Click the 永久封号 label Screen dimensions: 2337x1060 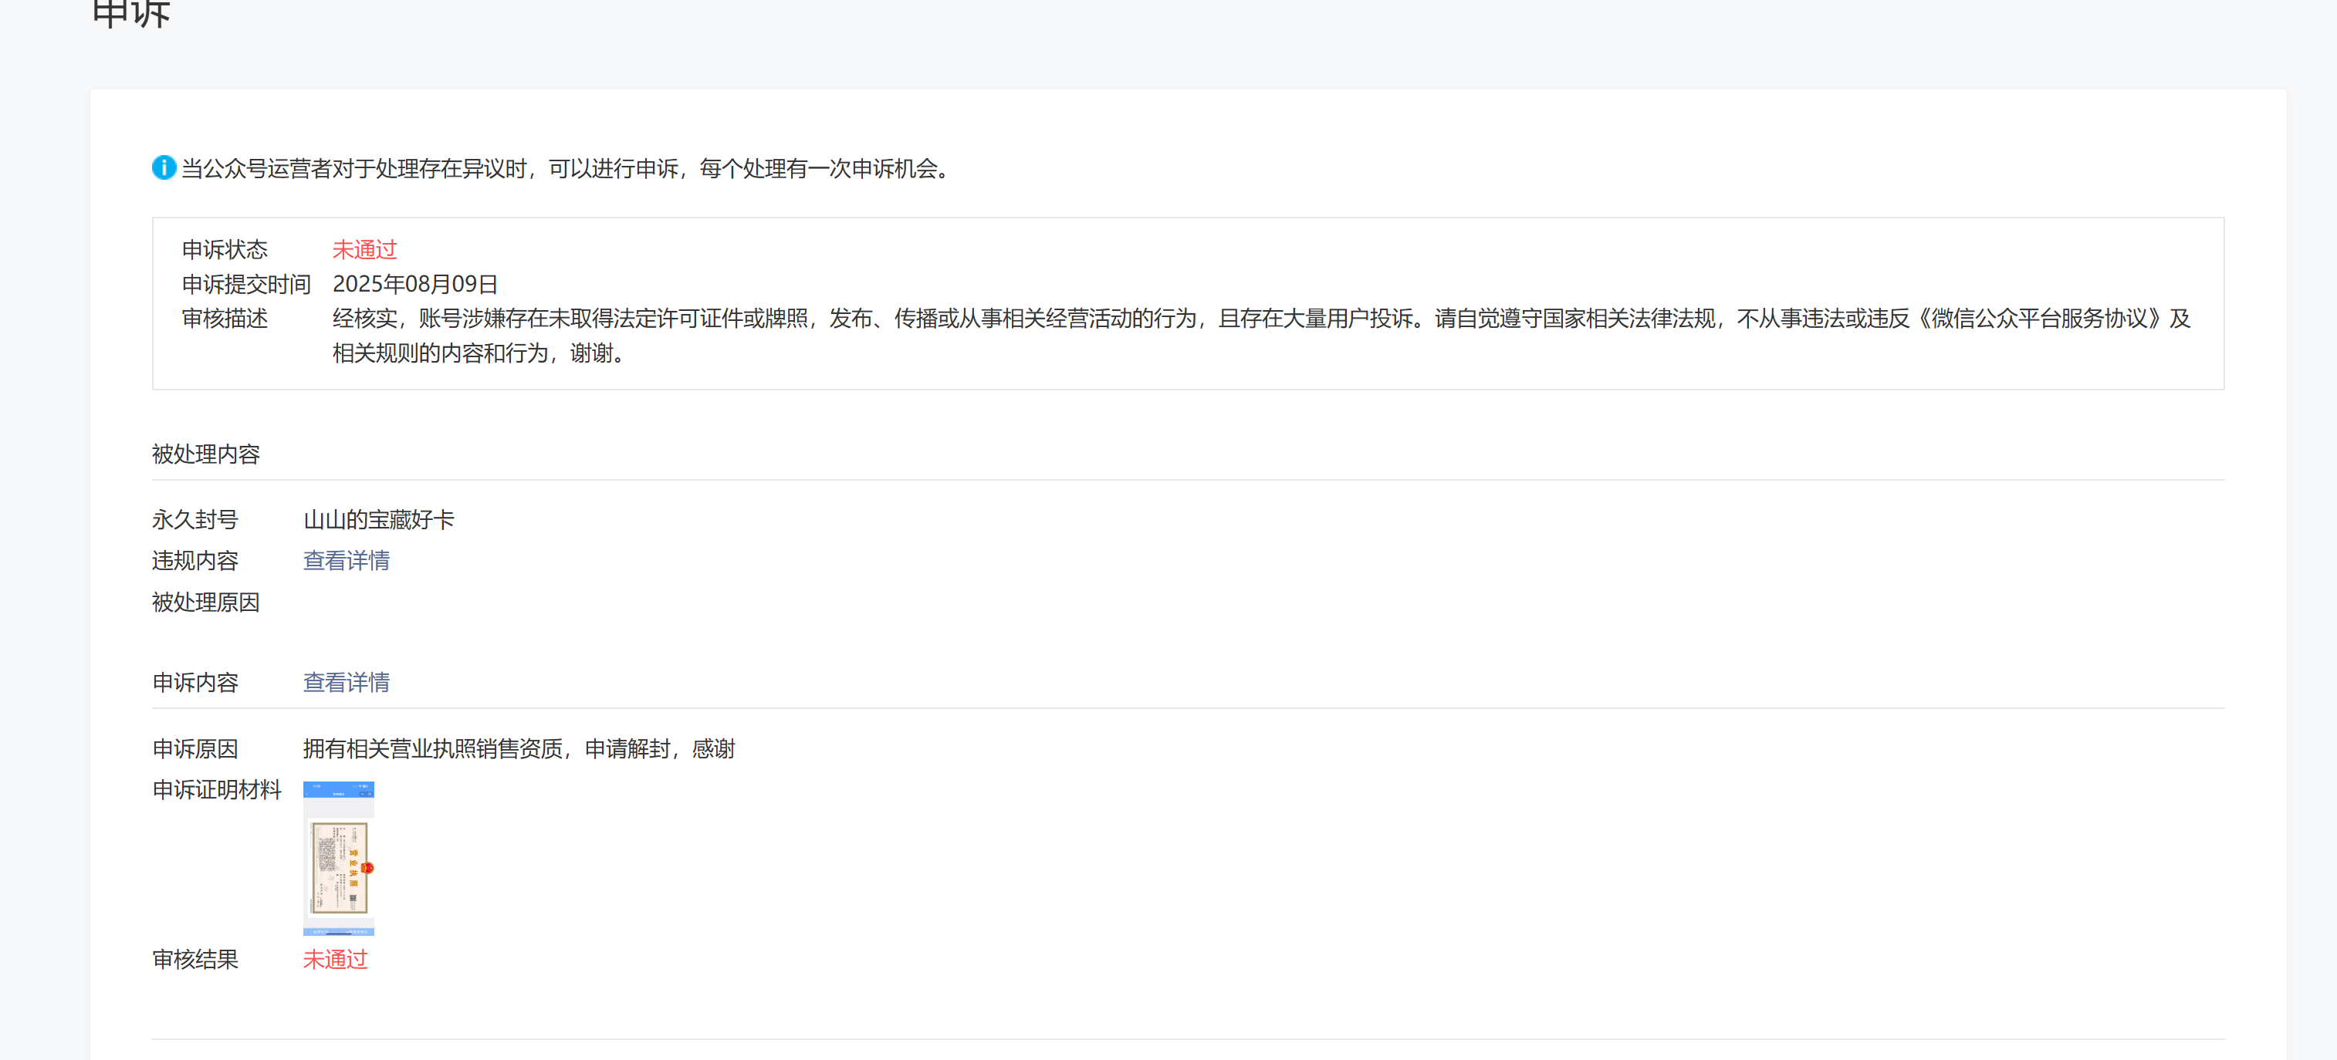(x=195, y=519)
